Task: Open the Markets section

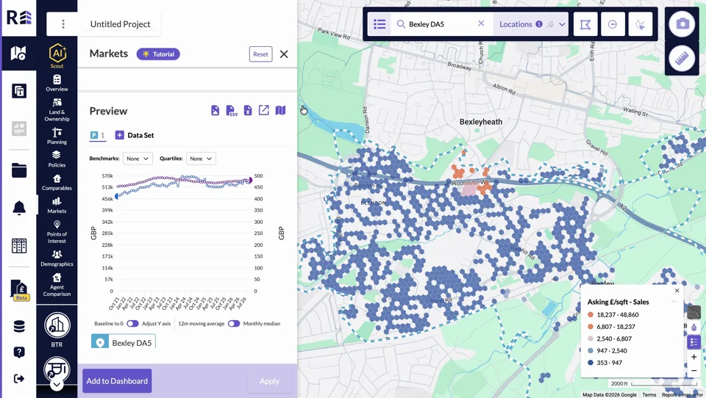Action: pyautogui.click(x=57, y=206)
